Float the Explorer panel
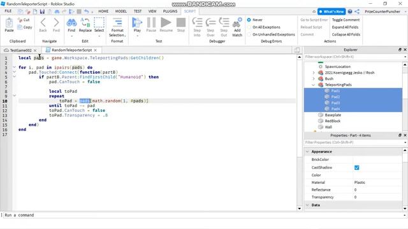Viewport: 408px width, 229px height. click(x=400, y=50)
